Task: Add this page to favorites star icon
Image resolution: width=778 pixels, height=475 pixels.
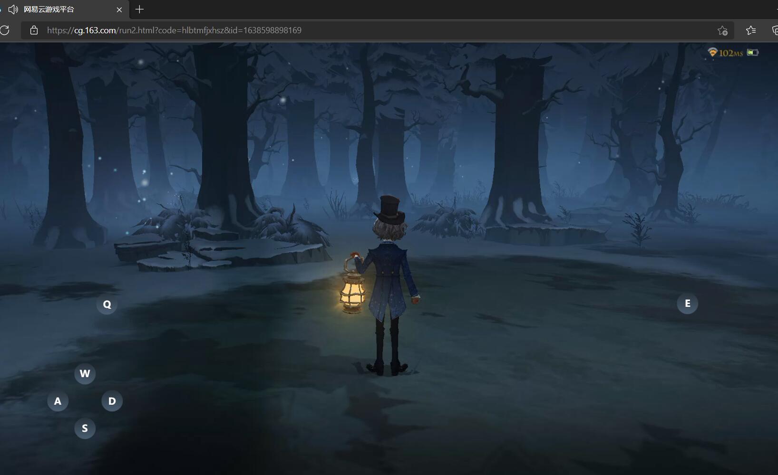Action: (x=722, y=30)
